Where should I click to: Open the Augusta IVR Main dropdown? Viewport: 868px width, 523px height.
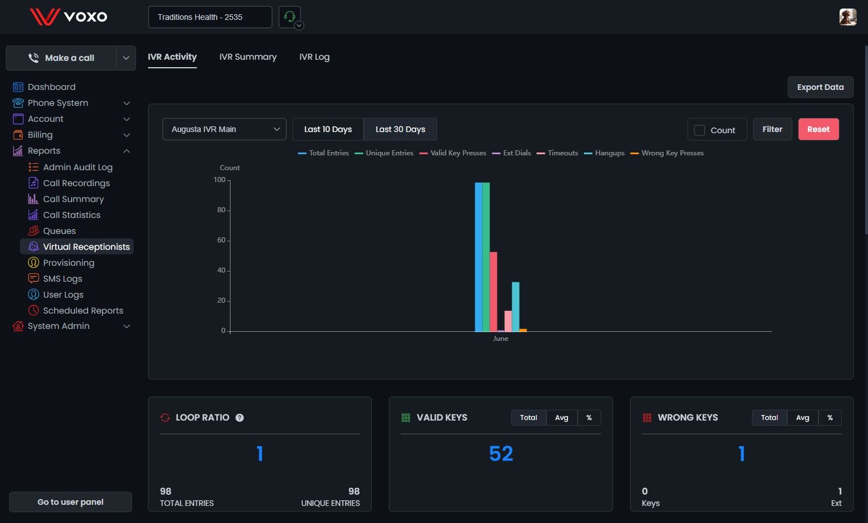point(224,129)
